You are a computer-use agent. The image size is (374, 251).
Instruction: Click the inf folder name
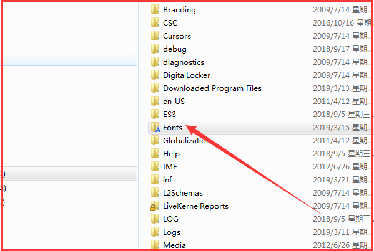pos(167,180)
